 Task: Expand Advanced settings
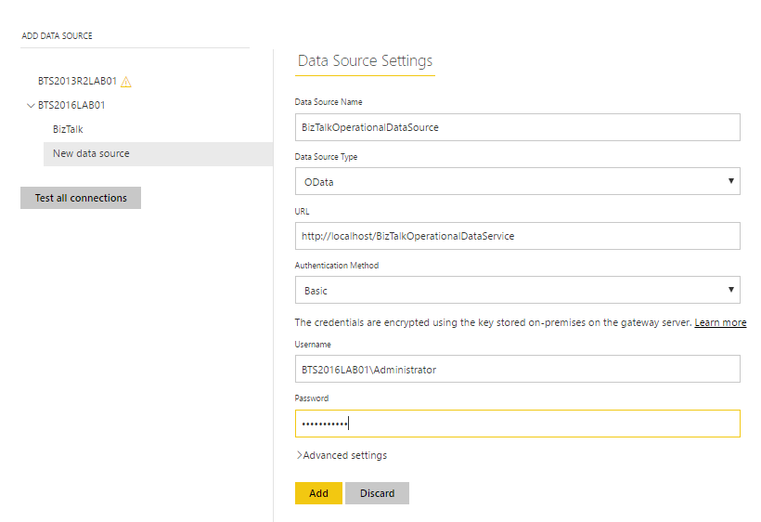(342, 455)
